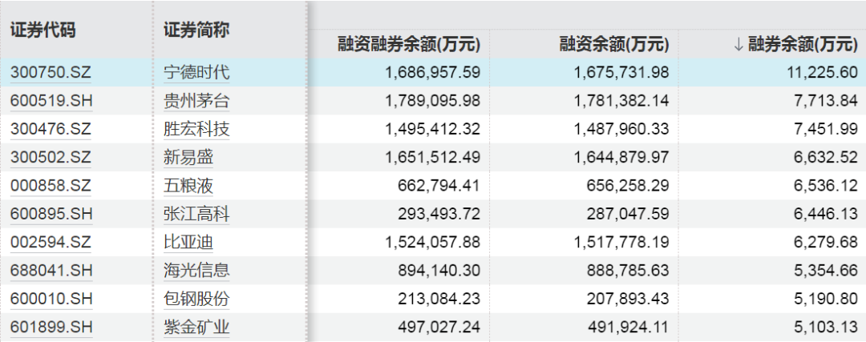Open stock code 300750.SZ link

coord(51,72)
